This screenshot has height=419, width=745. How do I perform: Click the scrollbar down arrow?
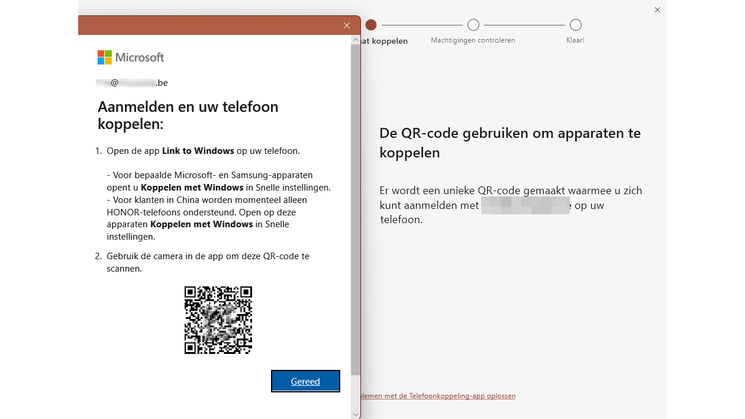click(356, 414)
